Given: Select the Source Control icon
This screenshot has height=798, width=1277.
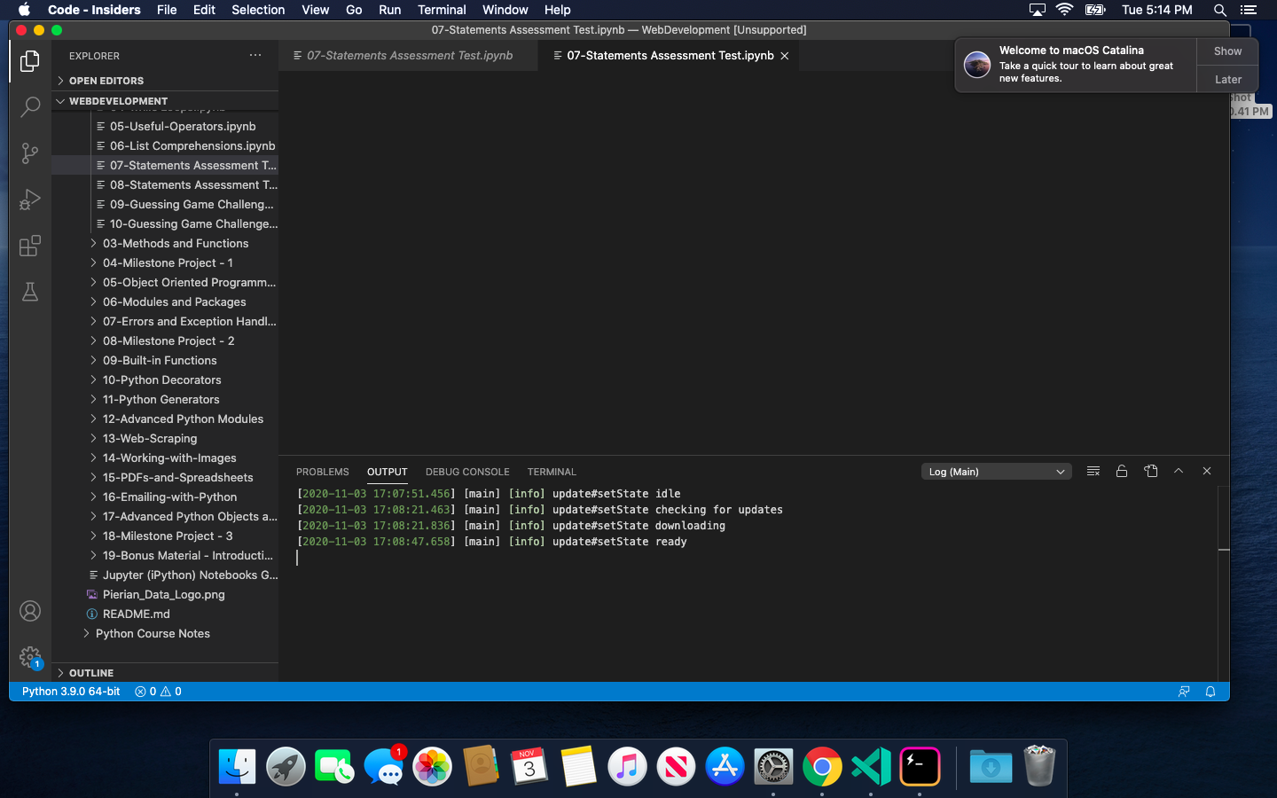Looking at the screenshot, I should [x=31, y=153].
